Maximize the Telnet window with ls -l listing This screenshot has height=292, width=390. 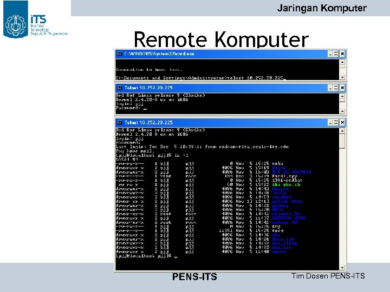pyautogui.click(x=336, y=123)
